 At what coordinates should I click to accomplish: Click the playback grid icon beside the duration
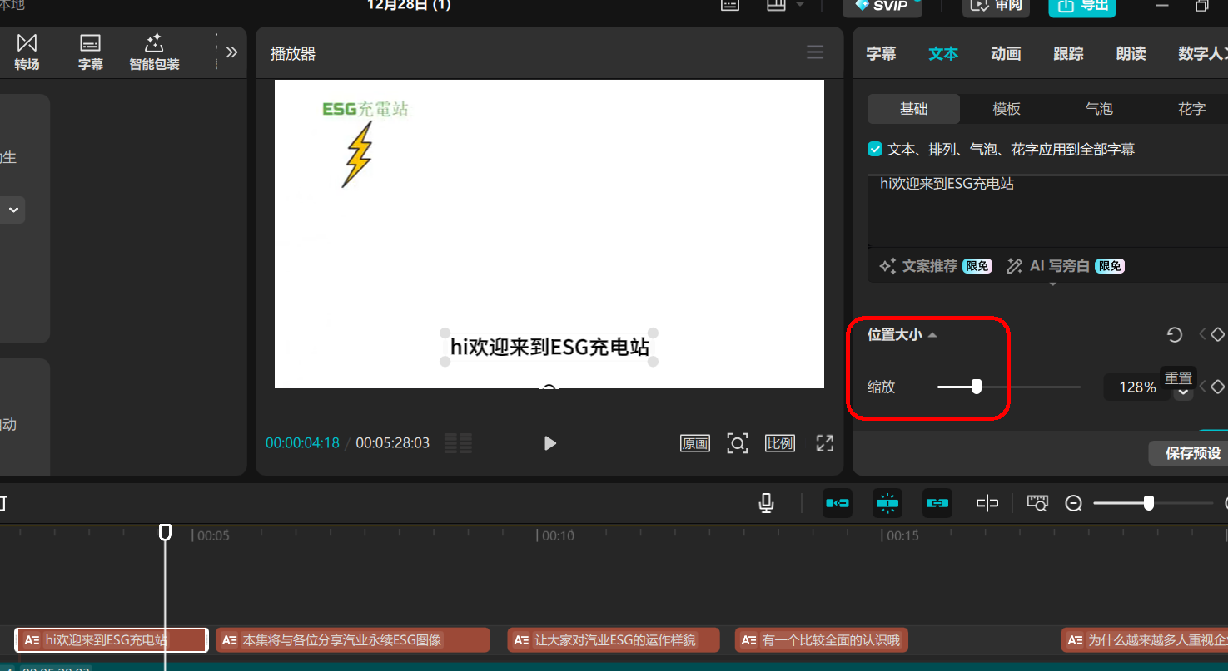coord(458,443)
